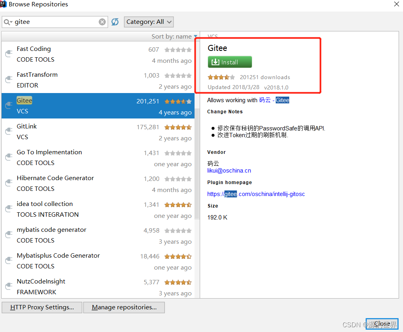Image resolution: width=403 pixels, height=332 pixels.
Task: Click into the gitee search field
Action: (x=55, y=22)
